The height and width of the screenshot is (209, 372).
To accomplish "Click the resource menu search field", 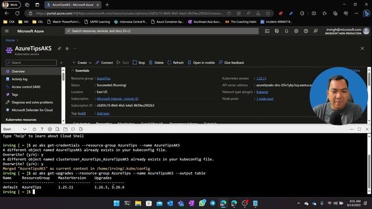I will click(x=31, y=63).
